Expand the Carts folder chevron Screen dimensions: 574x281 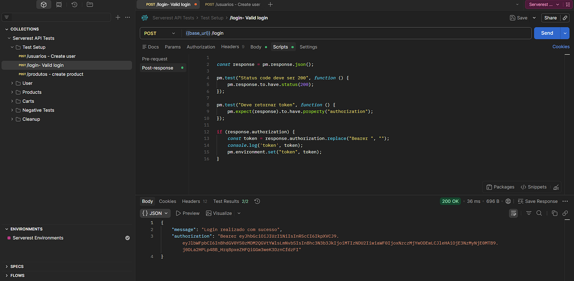(x=12, y=101)
